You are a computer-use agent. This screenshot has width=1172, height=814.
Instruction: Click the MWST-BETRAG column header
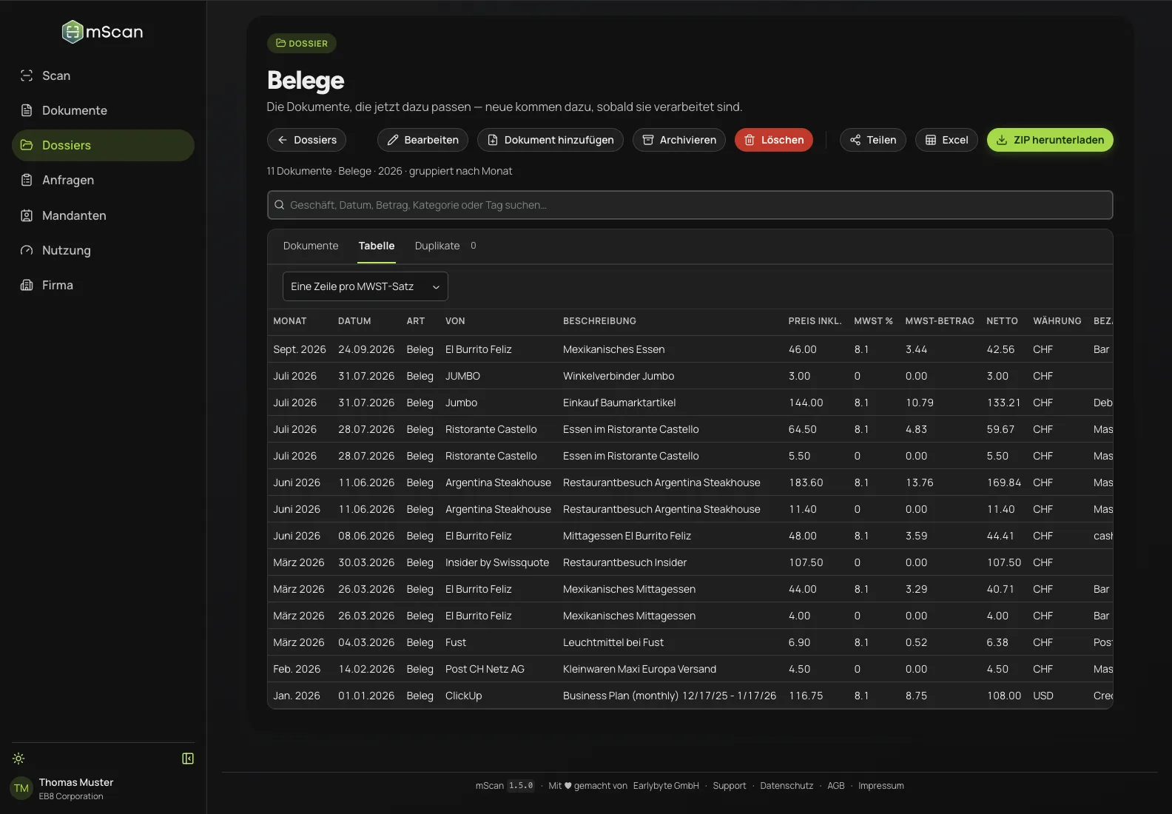(x=940, y=321)
